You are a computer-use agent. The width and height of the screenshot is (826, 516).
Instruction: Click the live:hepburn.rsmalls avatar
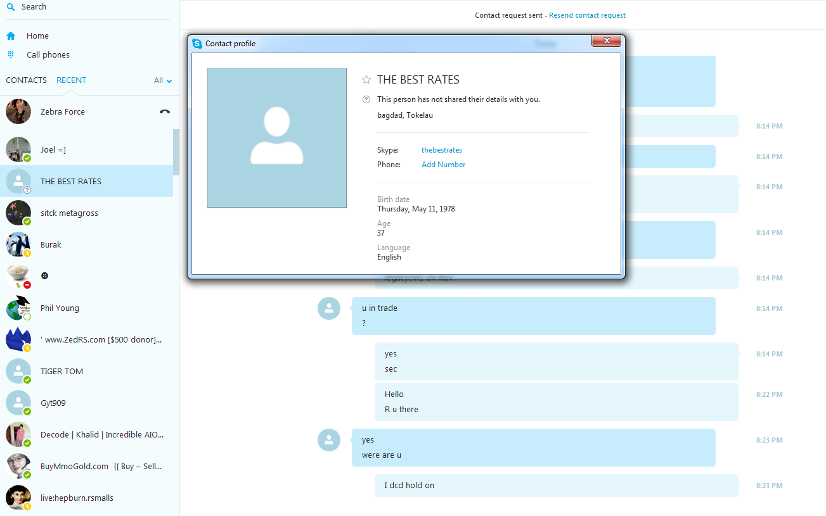click(18, 498)
